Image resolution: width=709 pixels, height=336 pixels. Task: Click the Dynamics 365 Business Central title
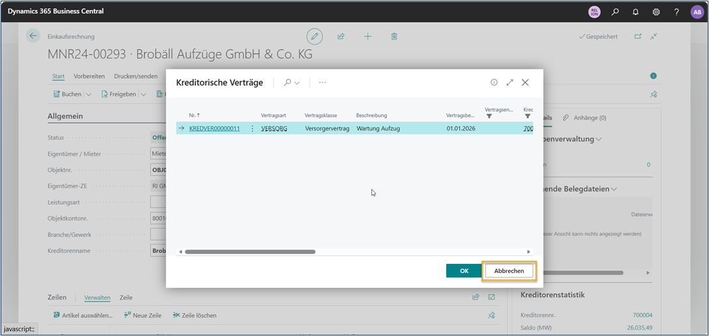56,11
